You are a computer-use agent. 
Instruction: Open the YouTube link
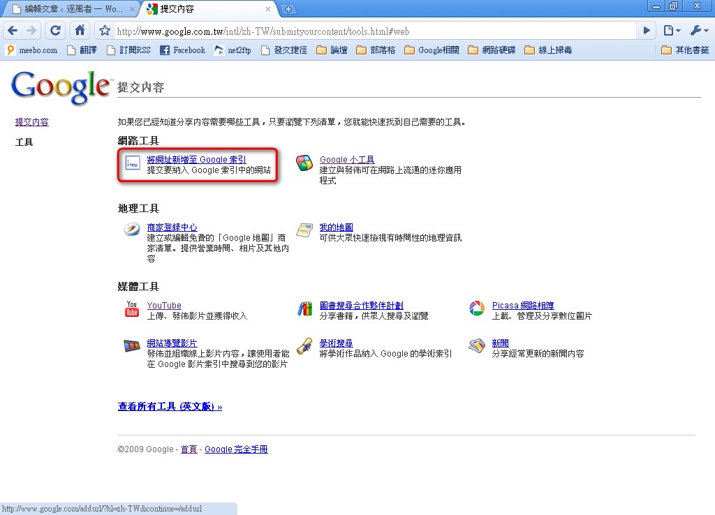pos(164,306)
